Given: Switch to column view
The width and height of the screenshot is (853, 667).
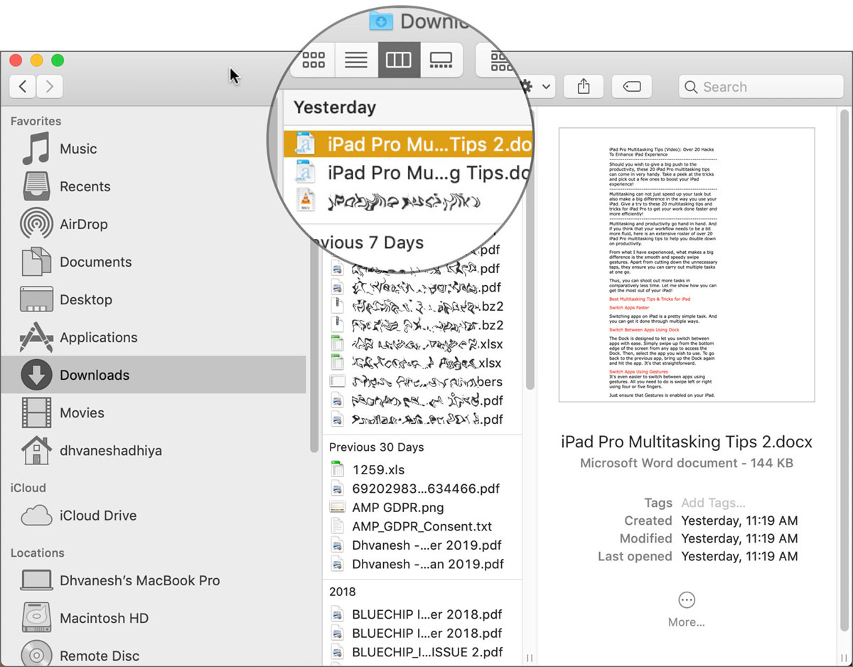Looking at the screenshot, I should [x=399, y=60].
